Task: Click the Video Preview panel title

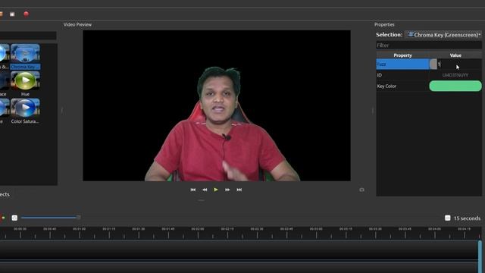Action: pyautogui.click(x=77, y=24)
